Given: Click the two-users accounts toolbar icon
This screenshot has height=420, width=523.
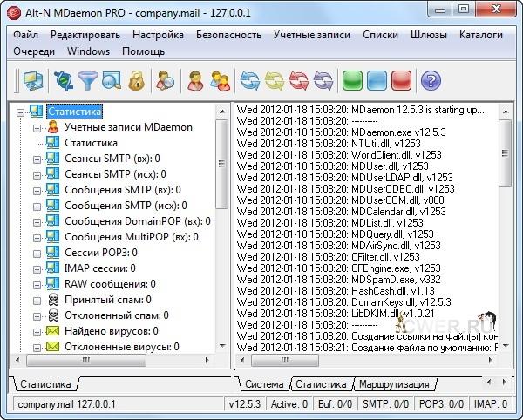Looking at the screenshot, I should coord(220,82).
